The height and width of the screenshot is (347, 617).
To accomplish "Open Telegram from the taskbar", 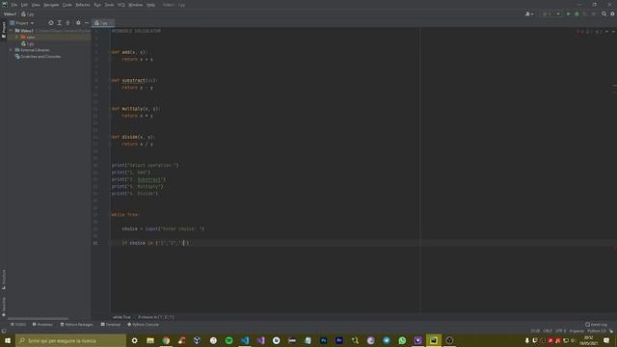I will coord(387,340).
